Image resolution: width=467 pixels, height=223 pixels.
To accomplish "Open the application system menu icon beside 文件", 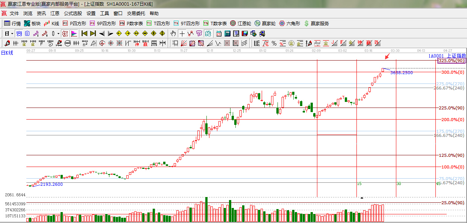I will [4, 14].
